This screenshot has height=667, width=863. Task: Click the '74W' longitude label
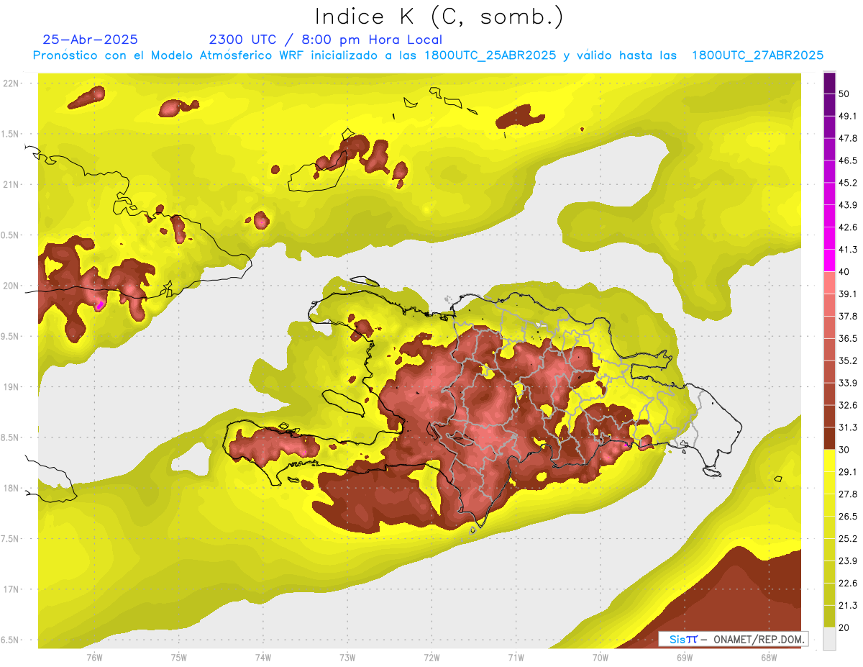click(263, 658)
